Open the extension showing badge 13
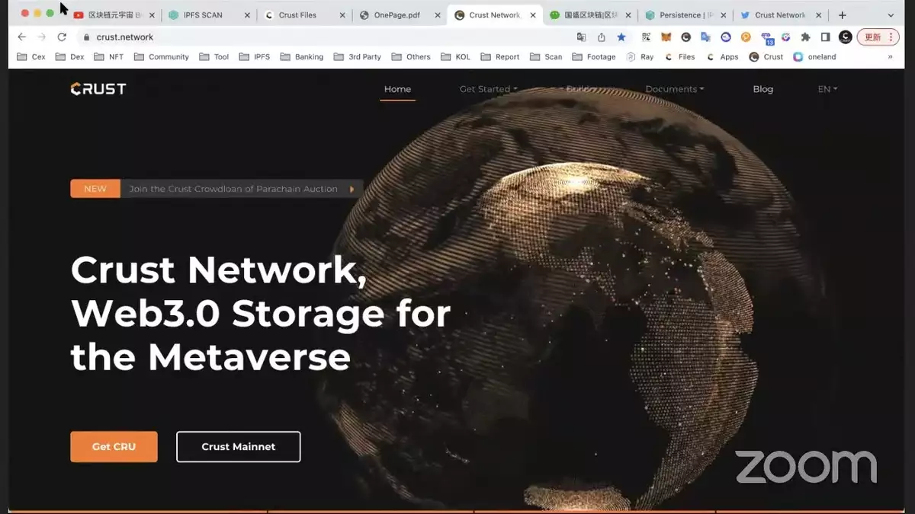Viewport: 915px width, 514px height. click(766, 37)
